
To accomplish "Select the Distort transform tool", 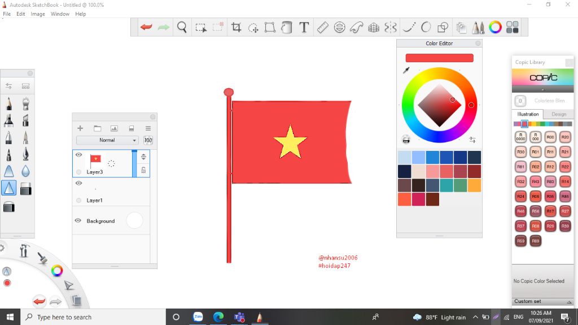I will coord(270,27).
